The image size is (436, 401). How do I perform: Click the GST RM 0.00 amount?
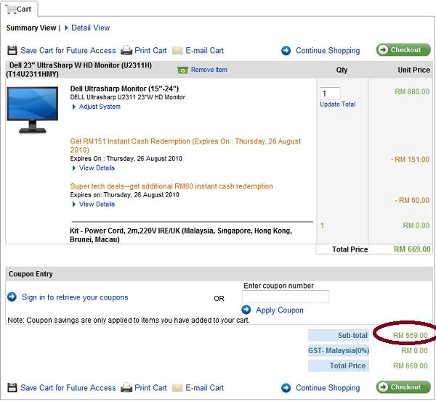click(x=414, y=351)
